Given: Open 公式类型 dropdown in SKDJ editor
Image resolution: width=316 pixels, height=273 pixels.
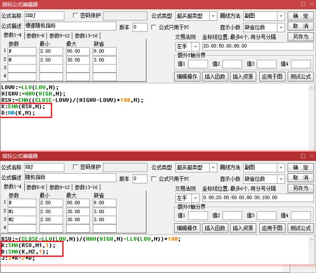Looking at the screenshot, I should click(x=213, y=16).
